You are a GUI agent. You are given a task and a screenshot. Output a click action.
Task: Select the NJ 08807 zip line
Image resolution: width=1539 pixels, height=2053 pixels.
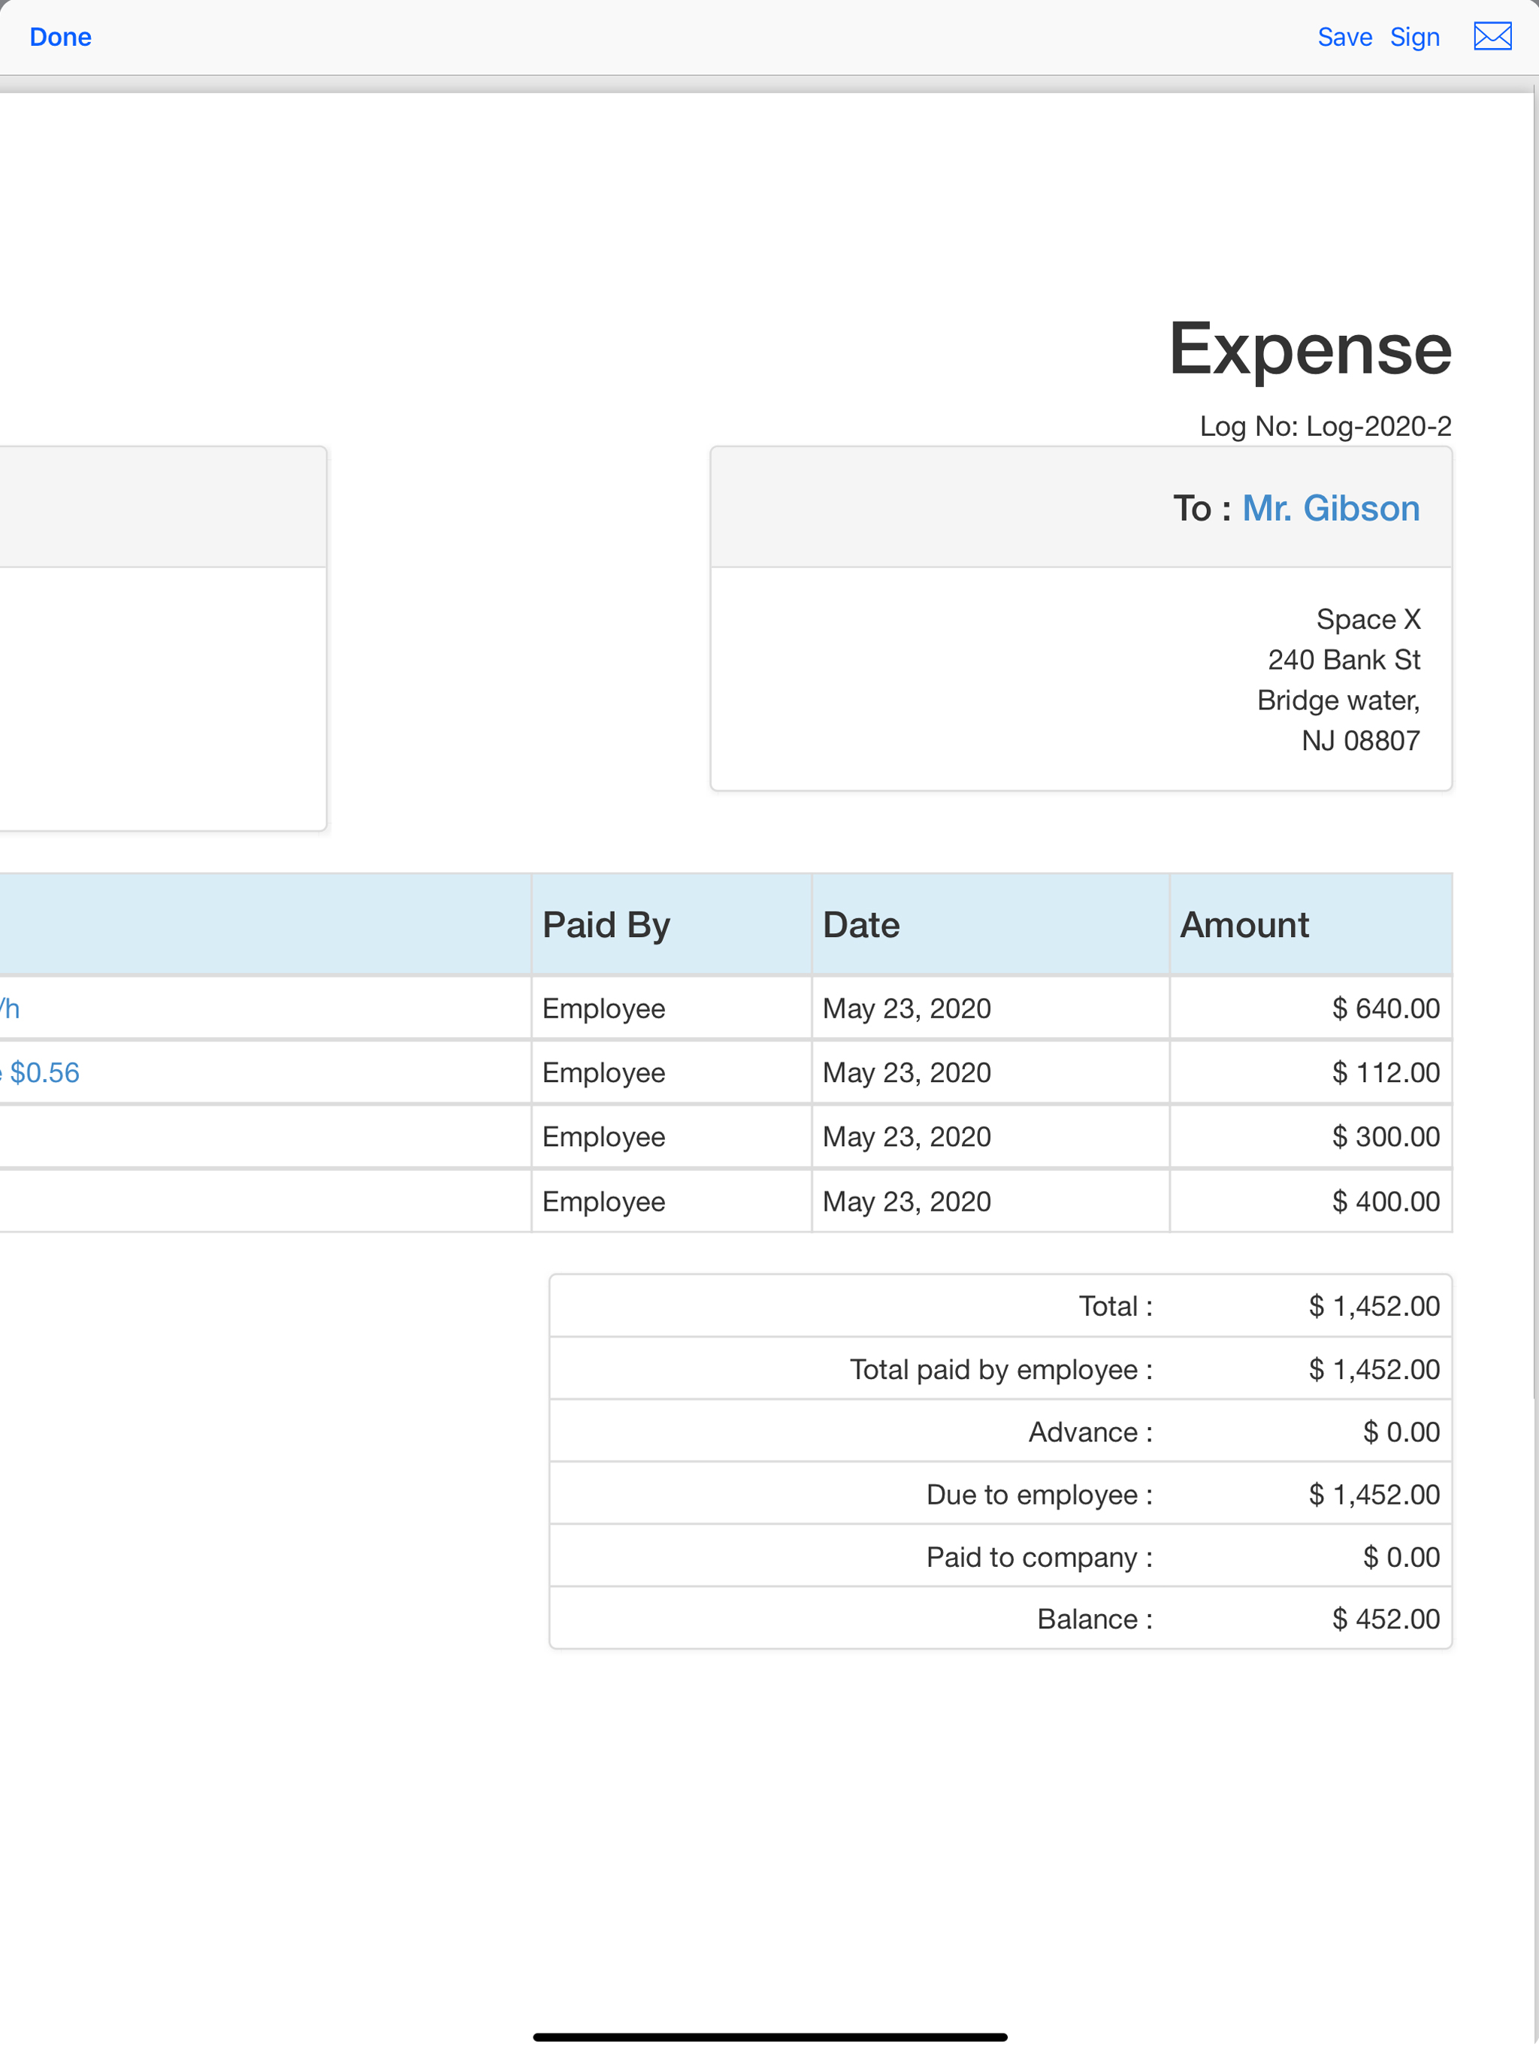1360,741
